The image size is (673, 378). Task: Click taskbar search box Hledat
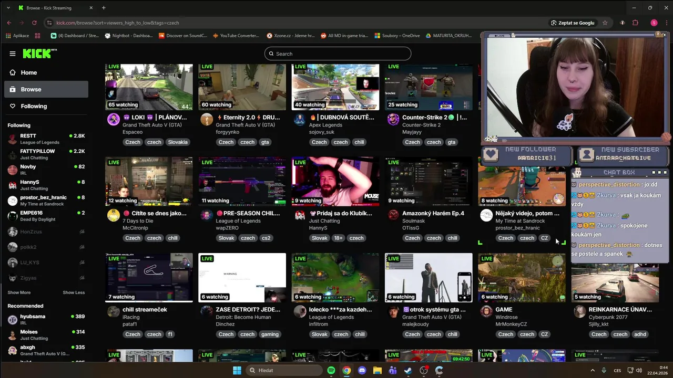point(284,370)
